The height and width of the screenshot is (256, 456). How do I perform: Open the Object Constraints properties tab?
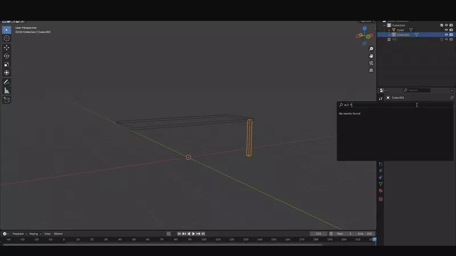click(381, 177)
